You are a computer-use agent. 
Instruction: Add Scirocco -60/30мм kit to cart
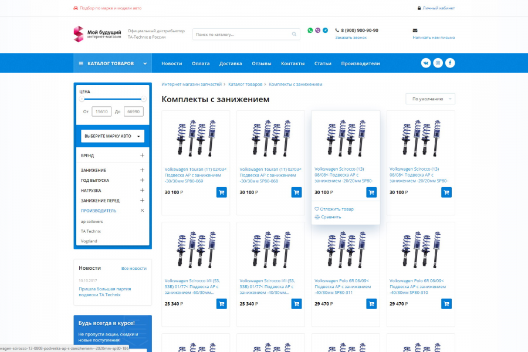[x=222, y=304]
